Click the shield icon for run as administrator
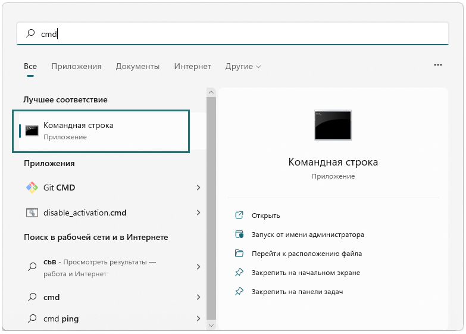The width and height of the screenshot is (466, 334). tap(239, 235)
